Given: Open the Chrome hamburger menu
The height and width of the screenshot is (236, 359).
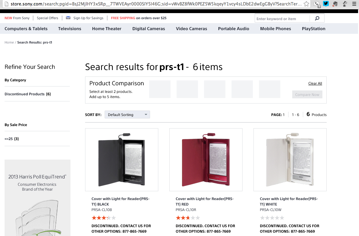Looking at the screenshot, I should (354, 4).
